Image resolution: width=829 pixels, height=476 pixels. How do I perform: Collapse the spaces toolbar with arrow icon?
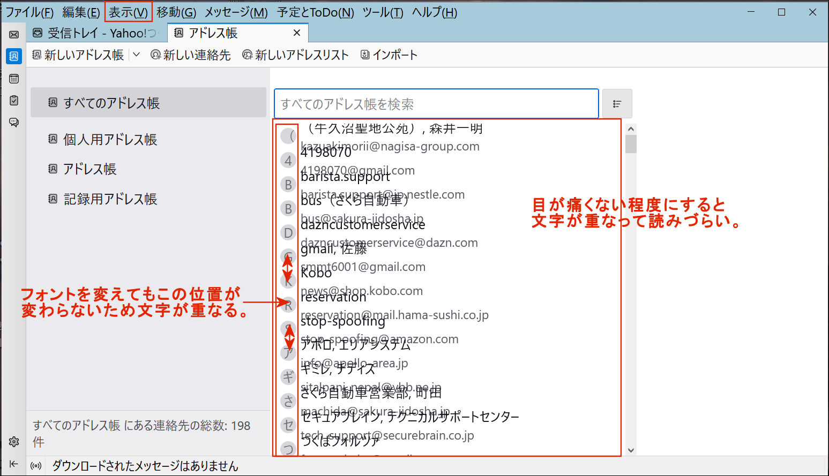pos(14,464)
